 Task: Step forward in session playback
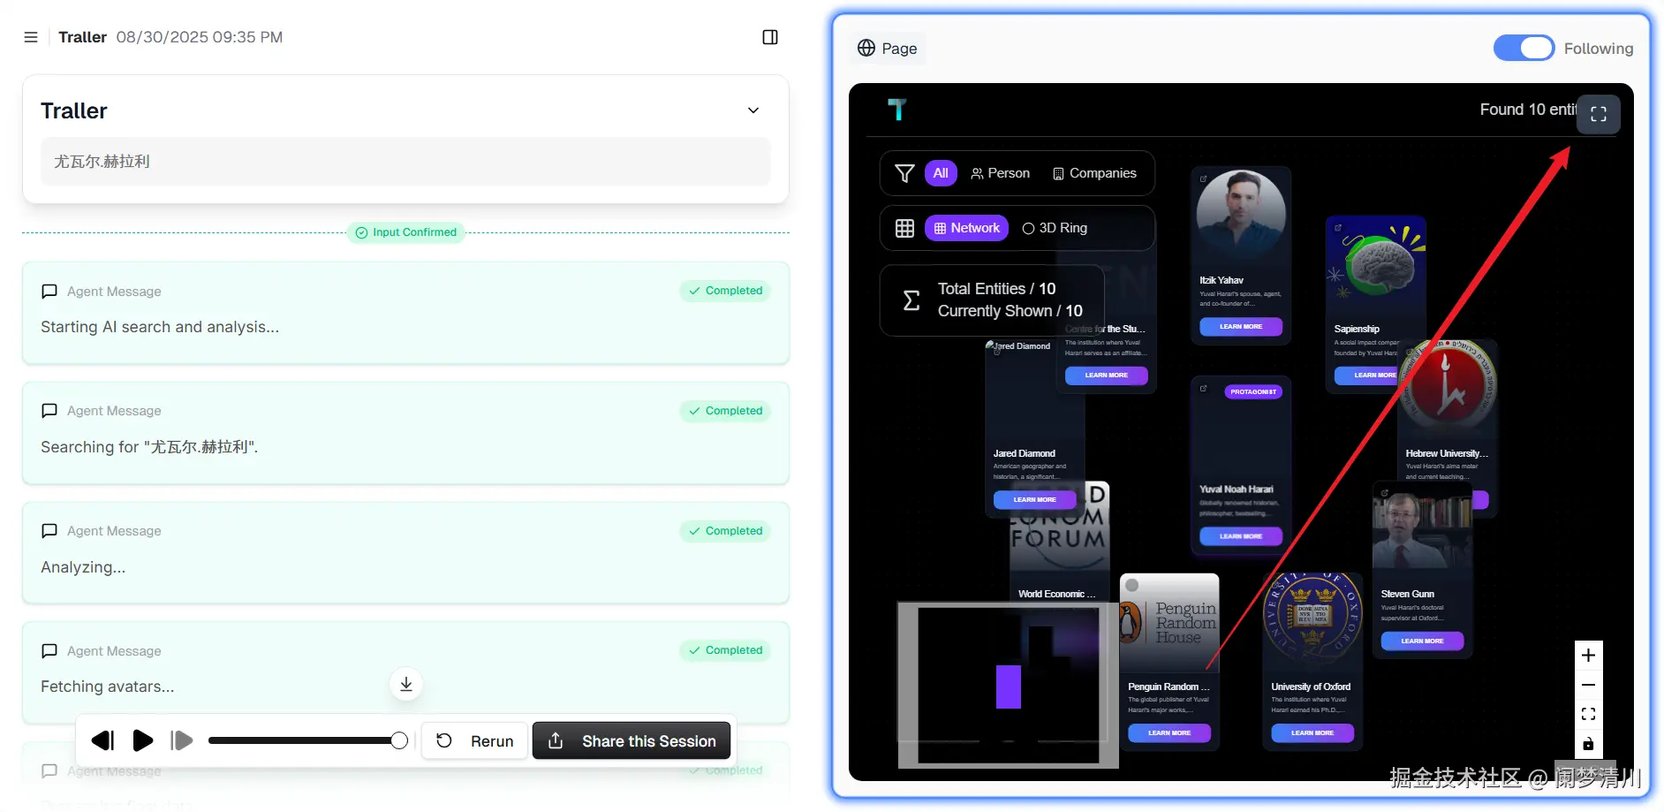point(182,740)
